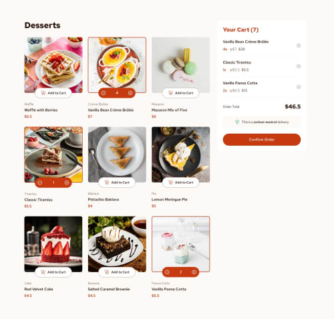Decrease Classic Tiramisu quantity with minus icon
Viewport: 334px width, 319px height.
[x=40, y=183]
